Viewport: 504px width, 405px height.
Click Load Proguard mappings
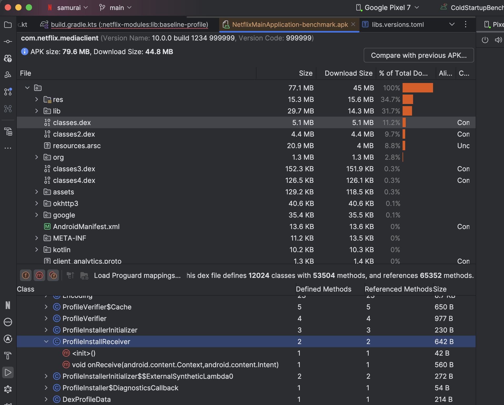[x=137, y=275]
